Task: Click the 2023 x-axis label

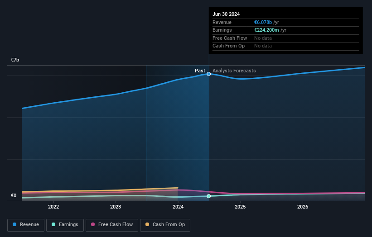Action: [116, 207]
